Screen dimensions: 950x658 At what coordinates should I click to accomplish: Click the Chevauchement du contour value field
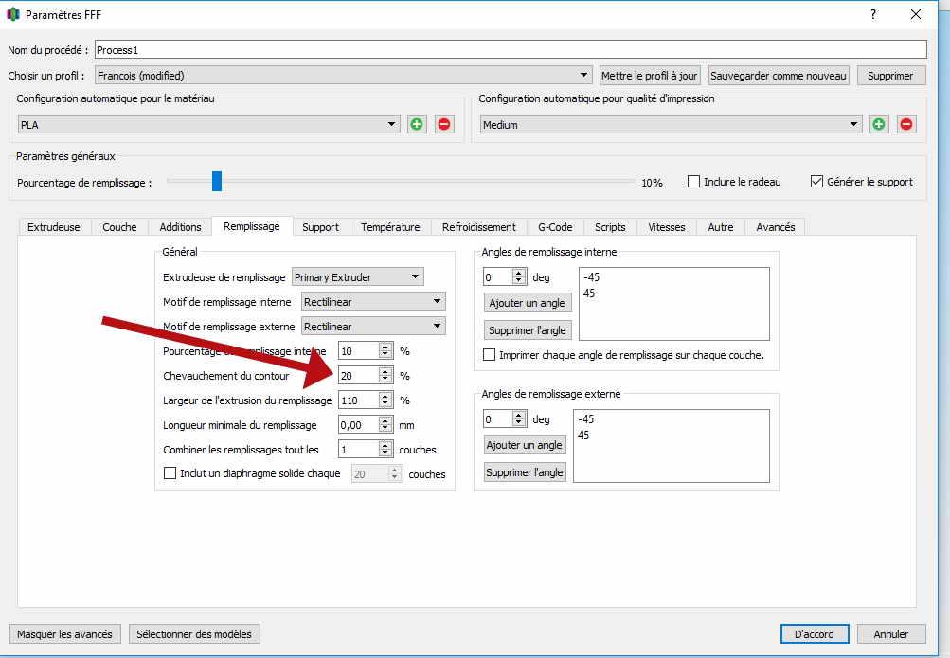point(359,375)
